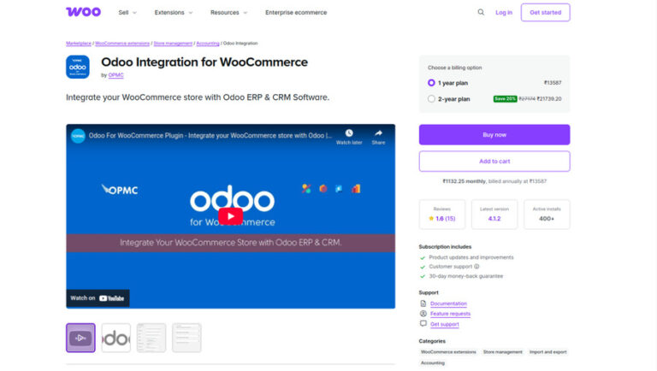Open WooCommerce extensions breadcrumb

coord(122,44)
